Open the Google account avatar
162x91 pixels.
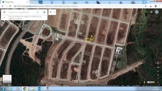(157, 12)
